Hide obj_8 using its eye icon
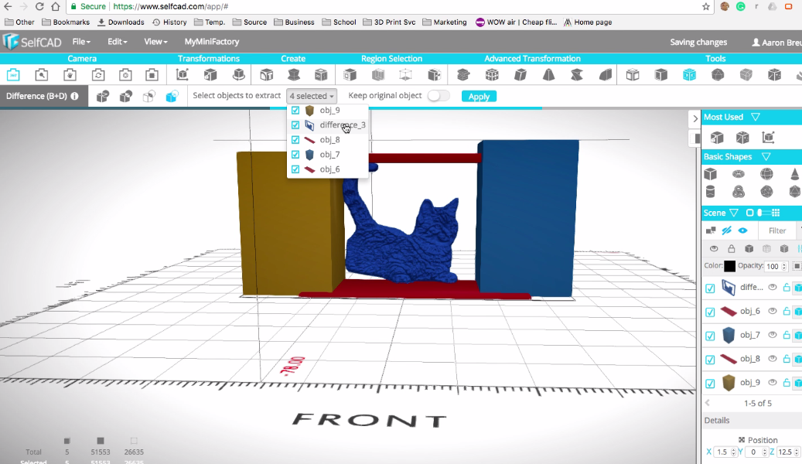Screen dimensions: 802x464 (773, 358)
